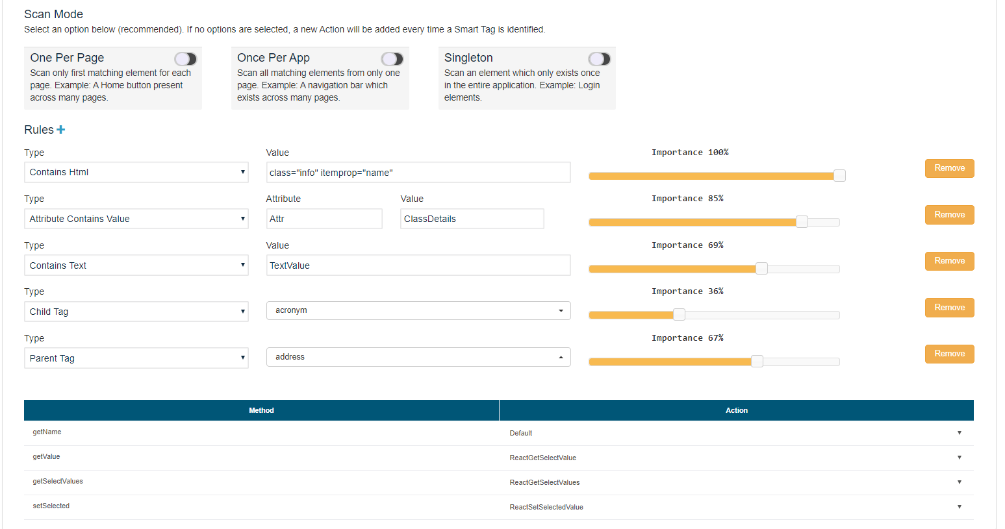Select the getSelectValues method cell

(262, 482)
